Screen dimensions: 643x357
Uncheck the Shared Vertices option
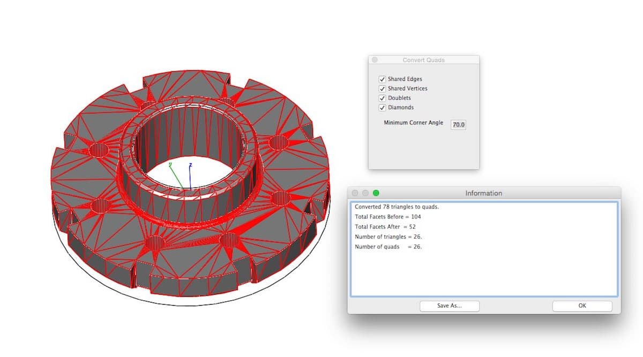383,89
